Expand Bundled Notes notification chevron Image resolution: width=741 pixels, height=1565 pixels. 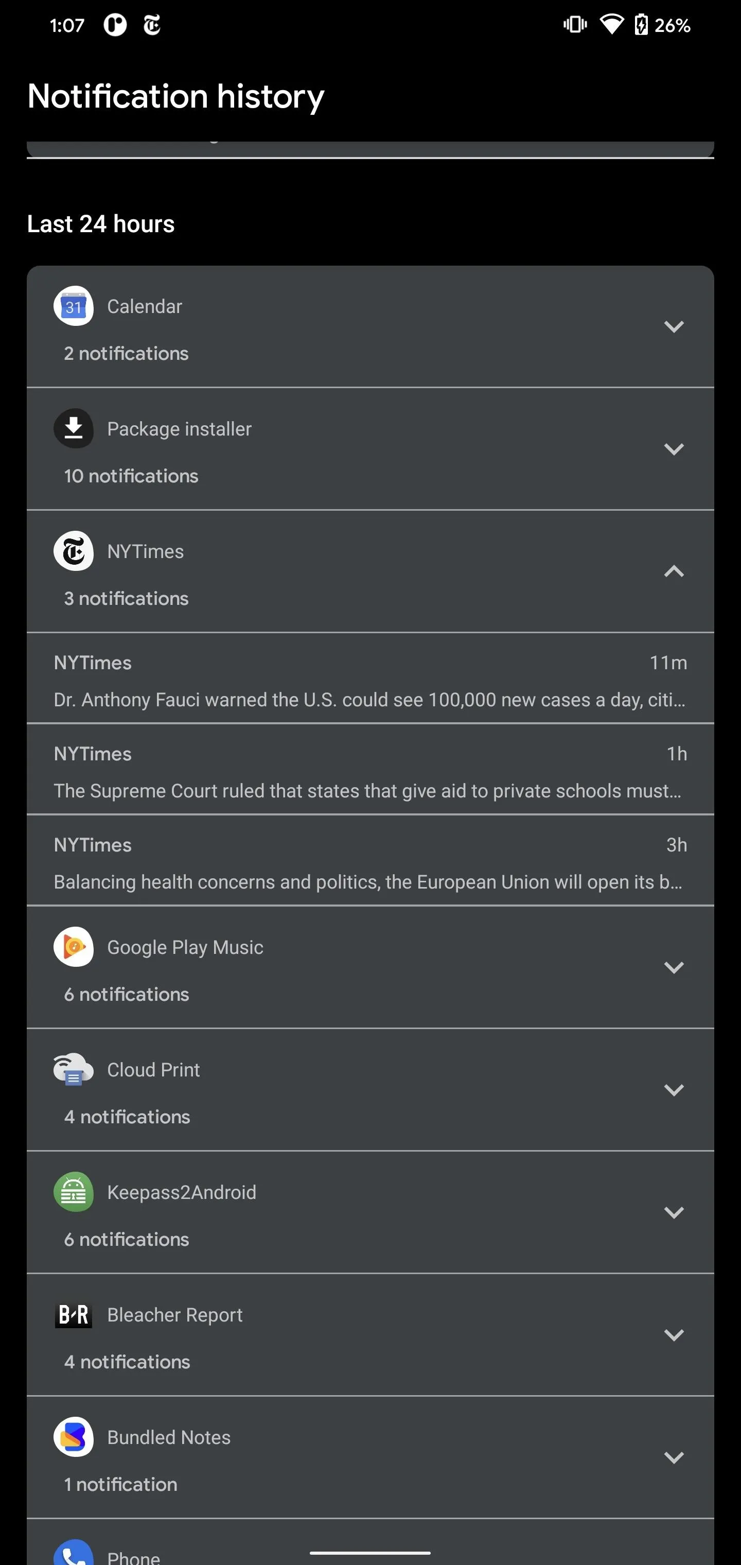(674, 1458)
